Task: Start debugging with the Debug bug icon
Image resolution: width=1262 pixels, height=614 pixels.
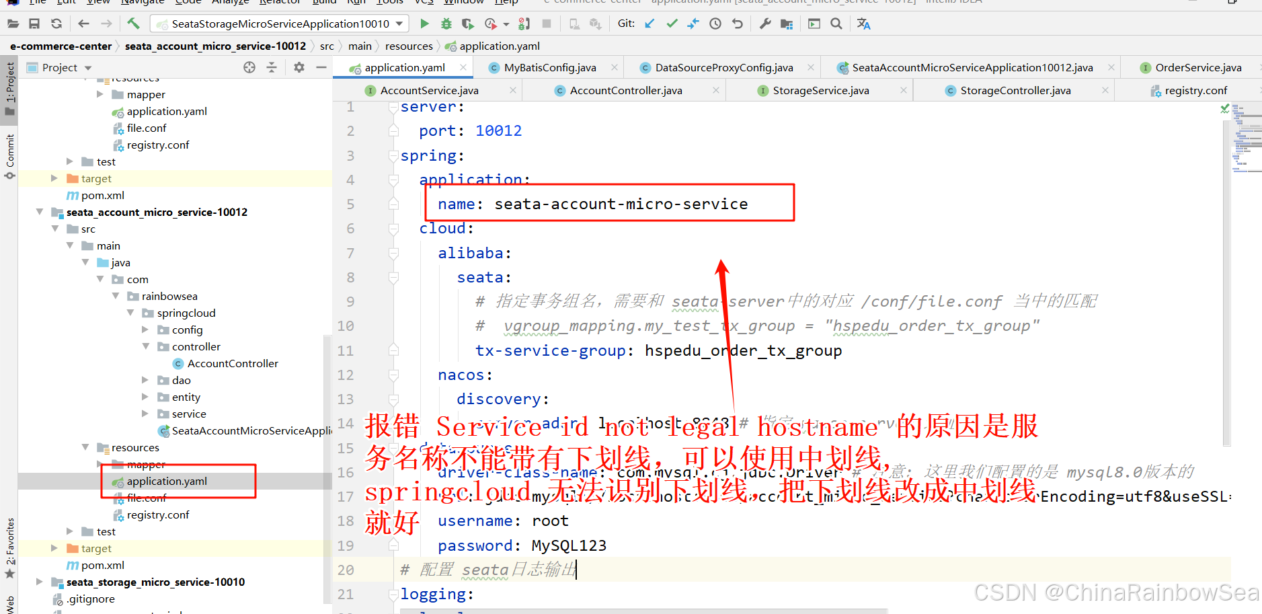Action: click(x=446, y=24)
